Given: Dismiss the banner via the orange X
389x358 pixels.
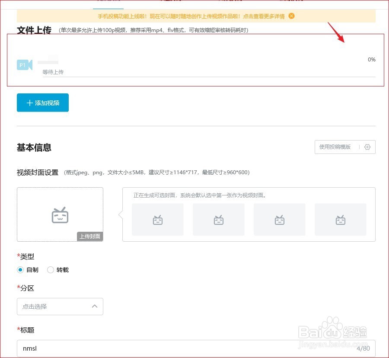Looking at the screenshot, I should (291, 16).
